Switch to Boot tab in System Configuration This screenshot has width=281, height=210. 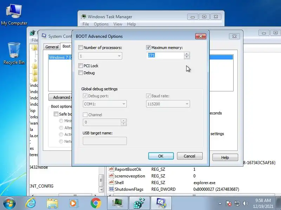[66, 46]
